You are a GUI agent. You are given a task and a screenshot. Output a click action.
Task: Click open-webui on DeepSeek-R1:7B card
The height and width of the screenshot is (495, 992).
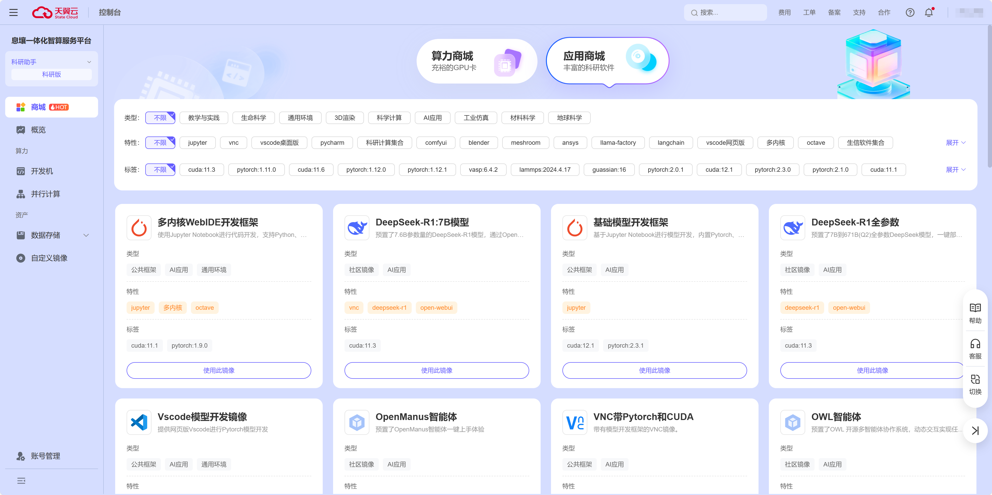coord(436,308)
